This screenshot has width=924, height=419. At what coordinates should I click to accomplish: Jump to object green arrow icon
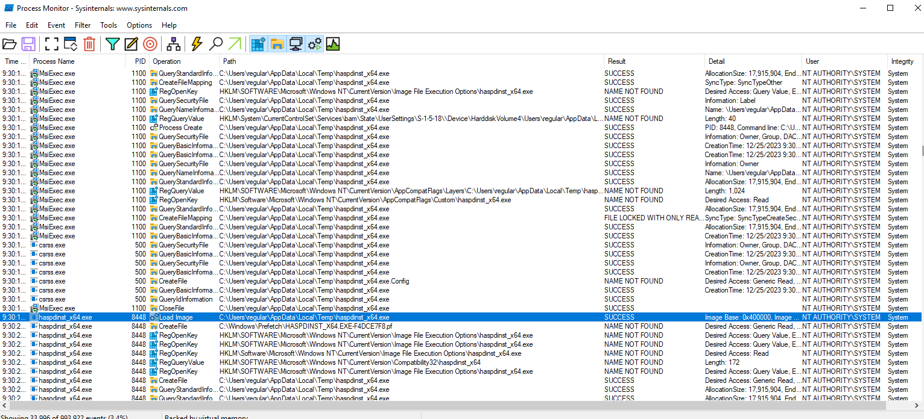(x=235, y=44)
